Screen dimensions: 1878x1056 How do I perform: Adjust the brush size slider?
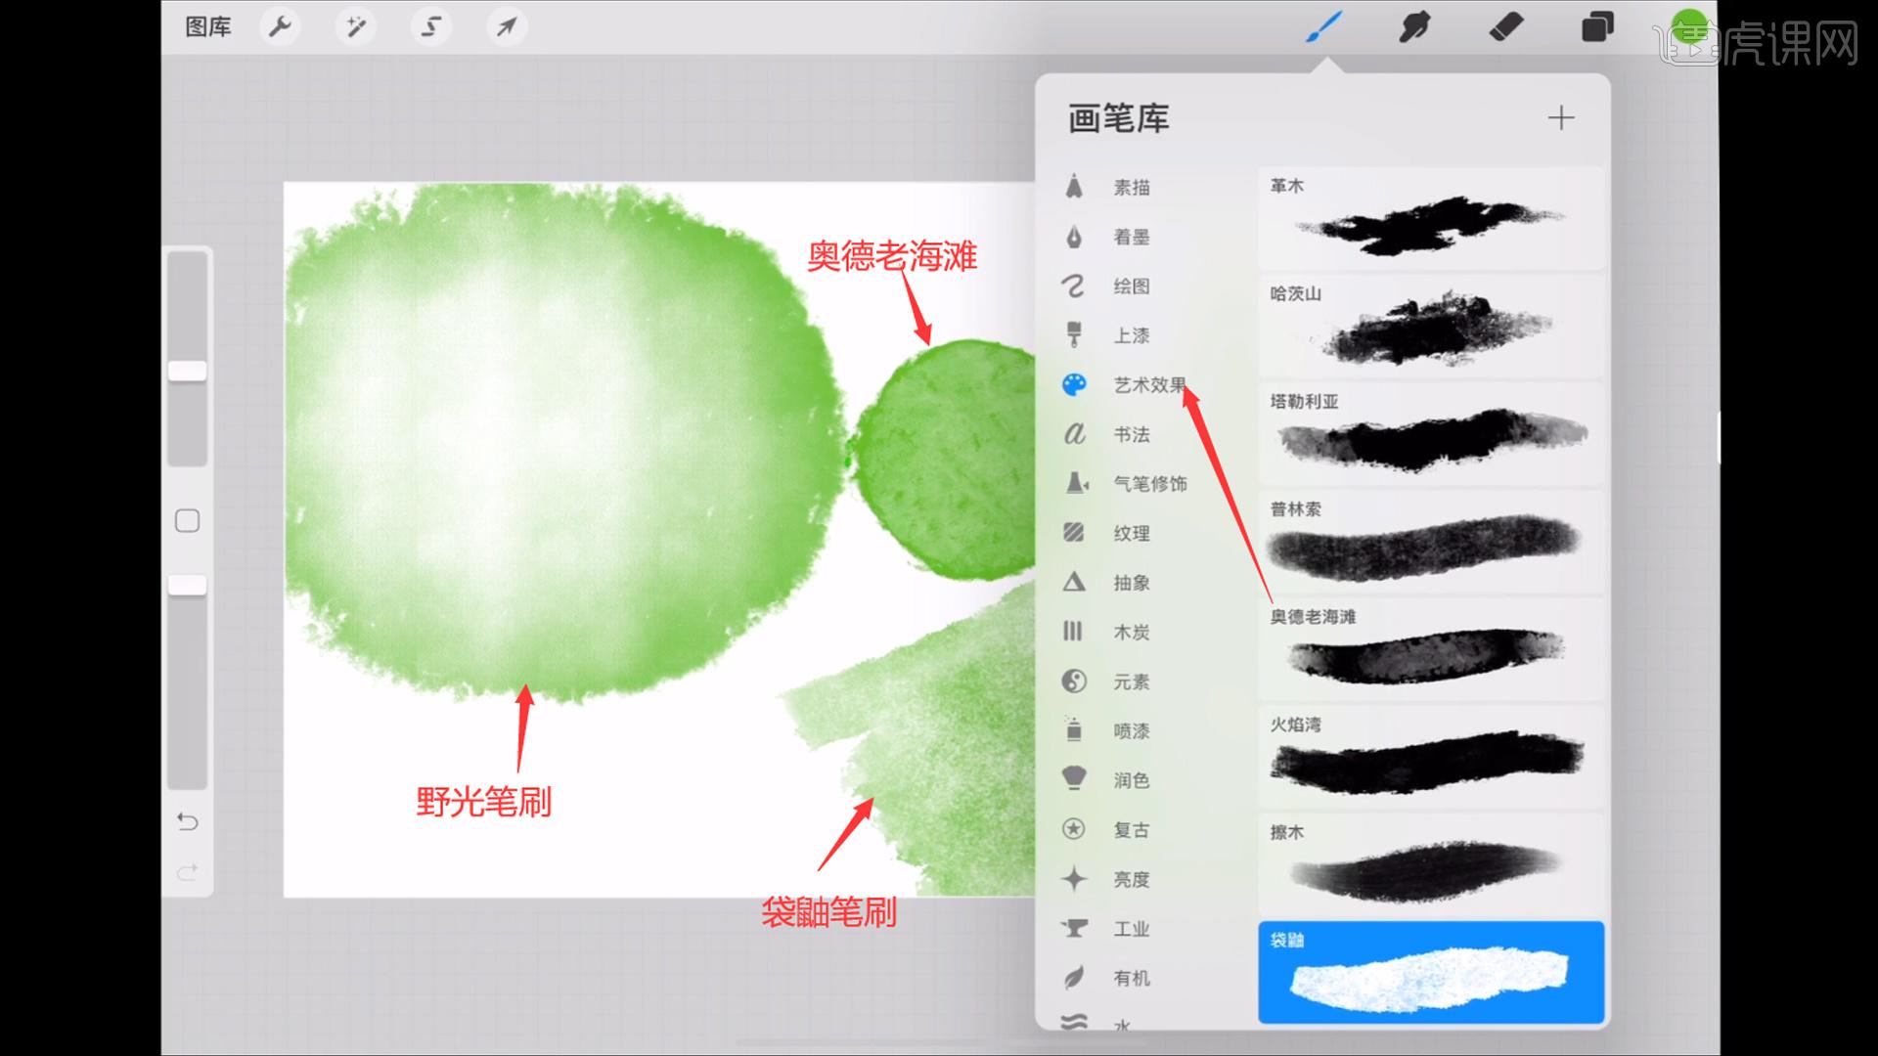pos(188,372)
